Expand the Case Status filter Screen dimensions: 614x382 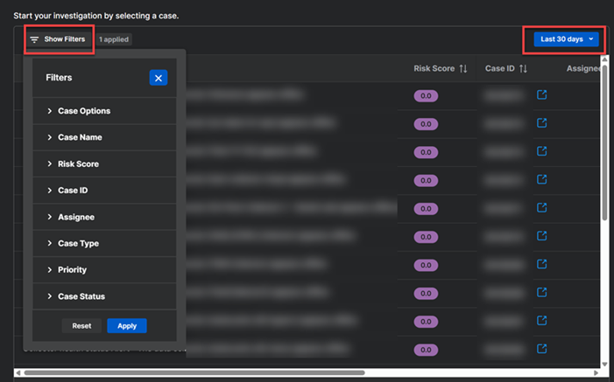point(81,296)
